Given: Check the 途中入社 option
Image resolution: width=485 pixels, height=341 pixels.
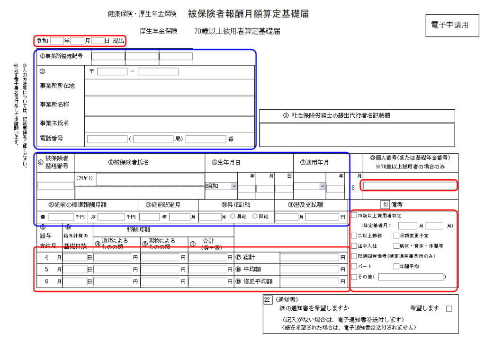Looking at the screenshot, I should [354, 246].
